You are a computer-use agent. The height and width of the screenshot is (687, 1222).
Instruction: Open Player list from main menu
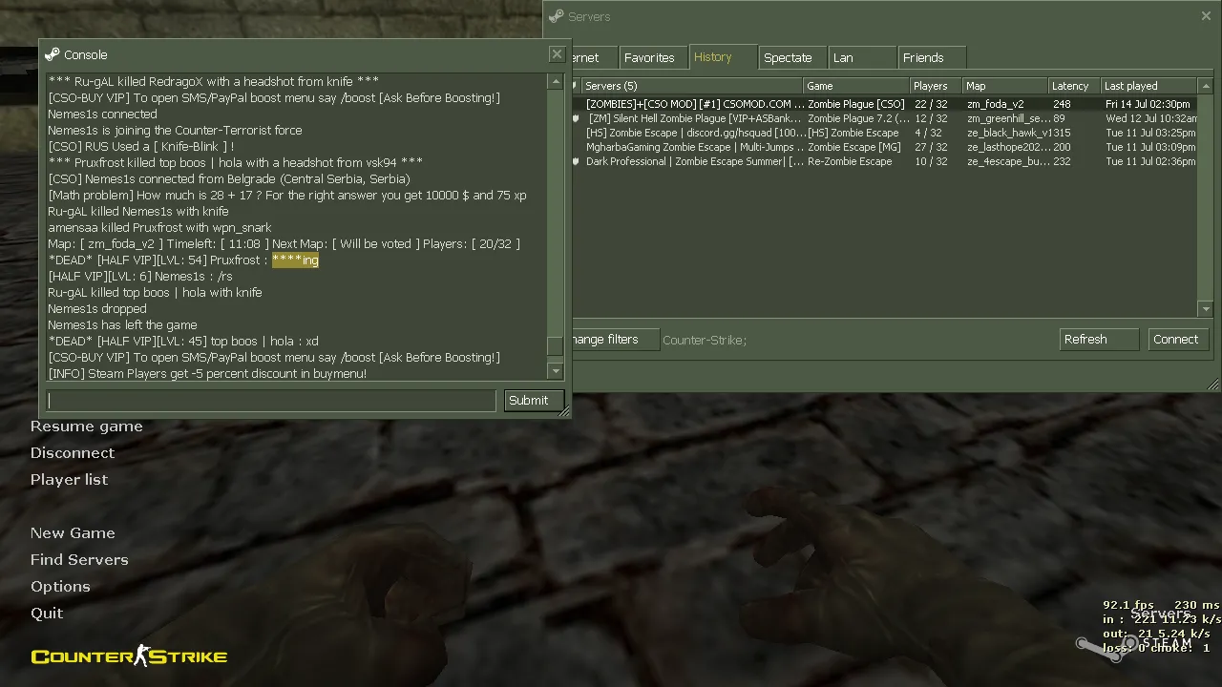tap(69, 480)
